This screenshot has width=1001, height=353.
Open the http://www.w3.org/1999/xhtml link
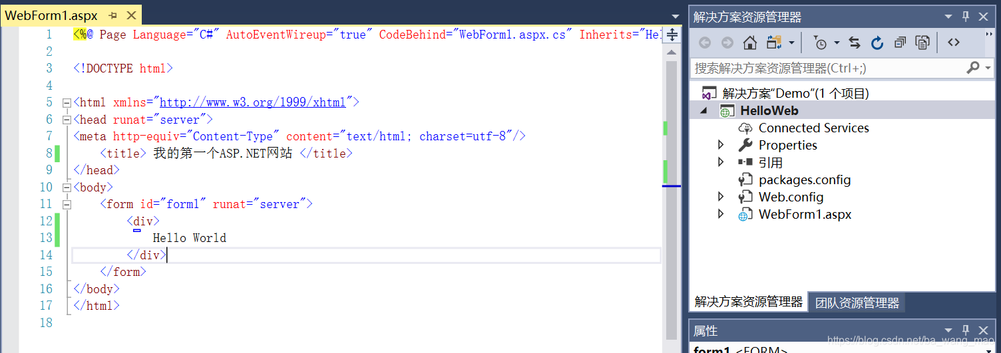[x=253, y=102]
